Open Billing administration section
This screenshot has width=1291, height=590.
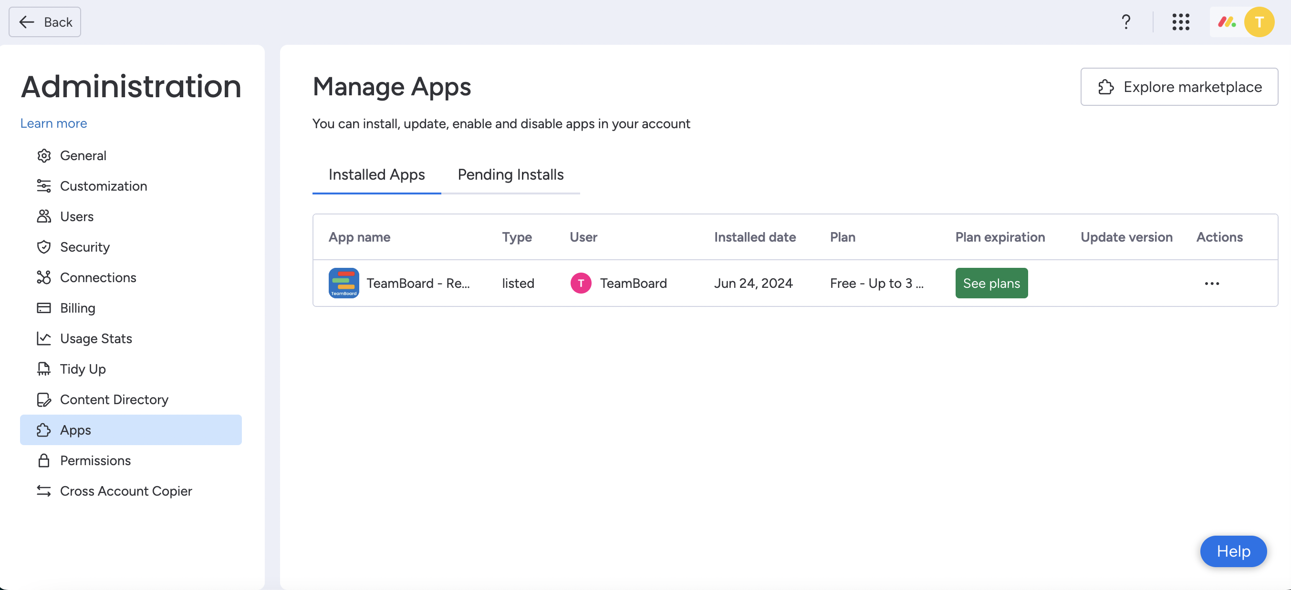point(77,307)
